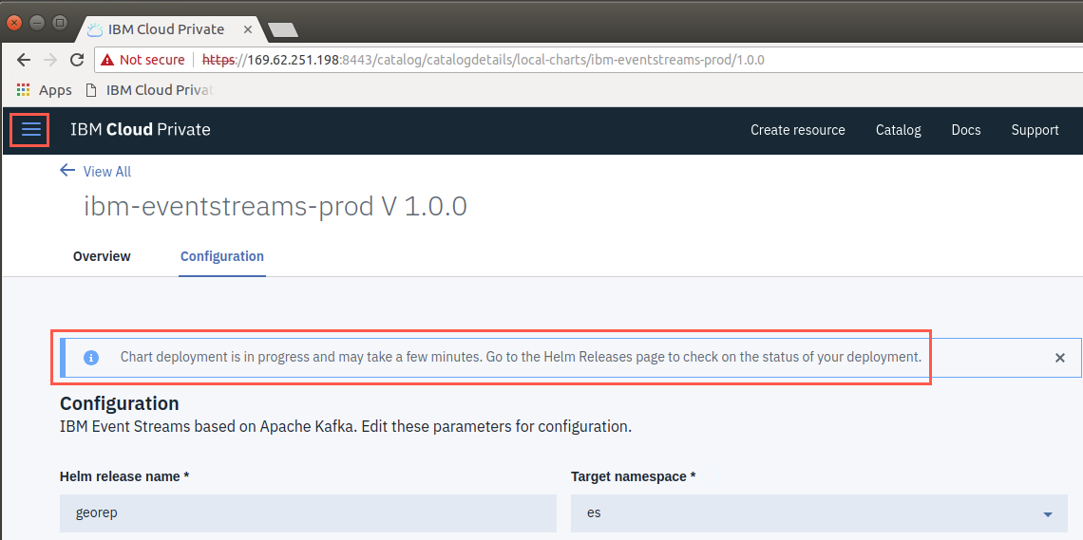This screenshot has height=540, width=1083.
Task: Switch to the Overview tab
Action: tap(102, 256)
